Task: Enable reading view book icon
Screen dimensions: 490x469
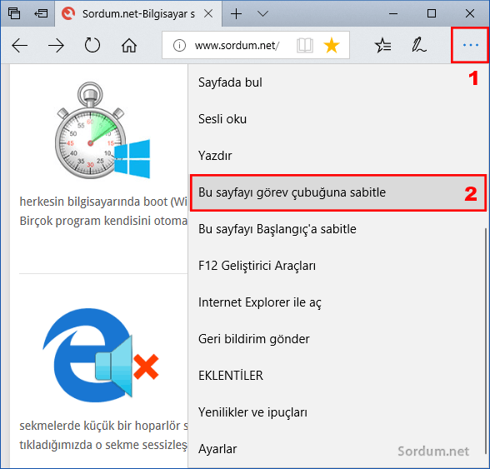Action: click(x=305, y=46)
